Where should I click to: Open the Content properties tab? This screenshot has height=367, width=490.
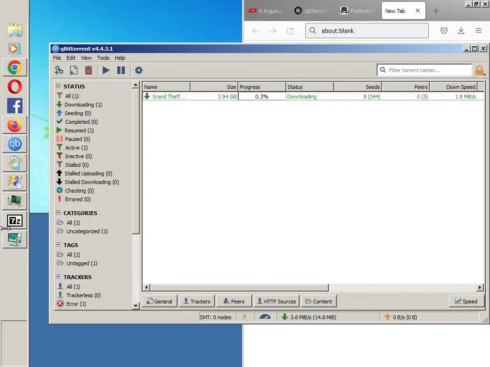click(x=319, y=302)
